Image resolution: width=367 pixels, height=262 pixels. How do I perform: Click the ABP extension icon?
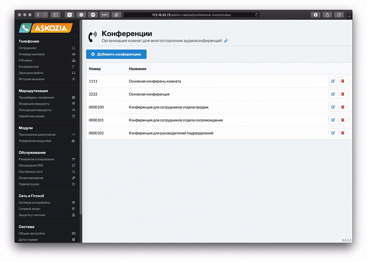click(x=93, y=15)
